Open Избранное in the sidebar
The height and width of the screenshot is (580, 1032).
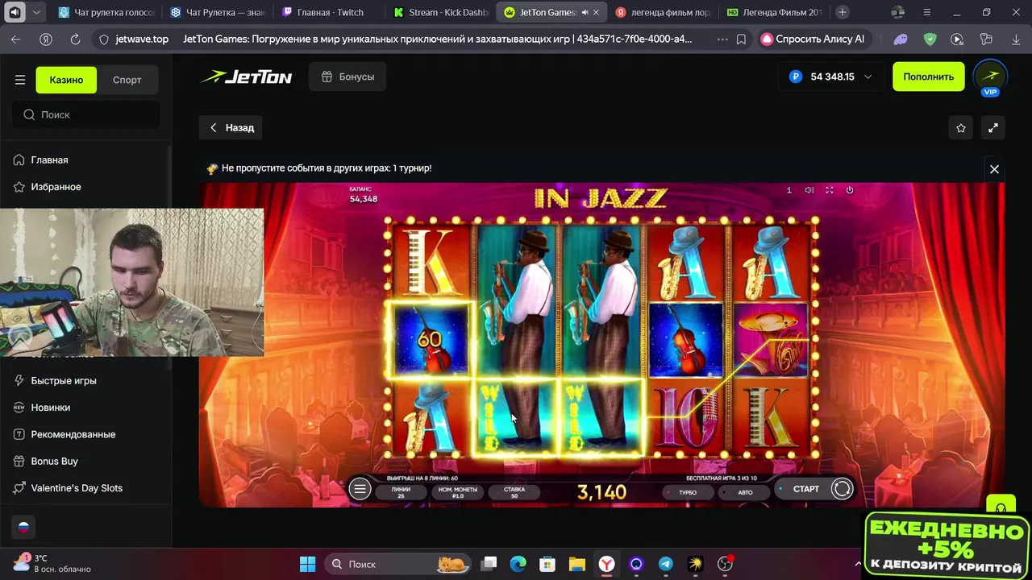[x=56, y=187]
